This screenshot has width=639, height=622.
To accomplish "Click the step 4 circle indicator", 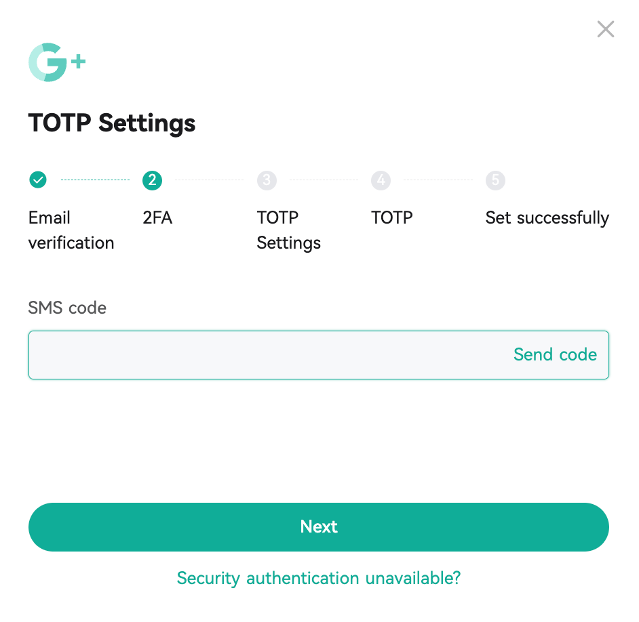I will coord(381,180).
